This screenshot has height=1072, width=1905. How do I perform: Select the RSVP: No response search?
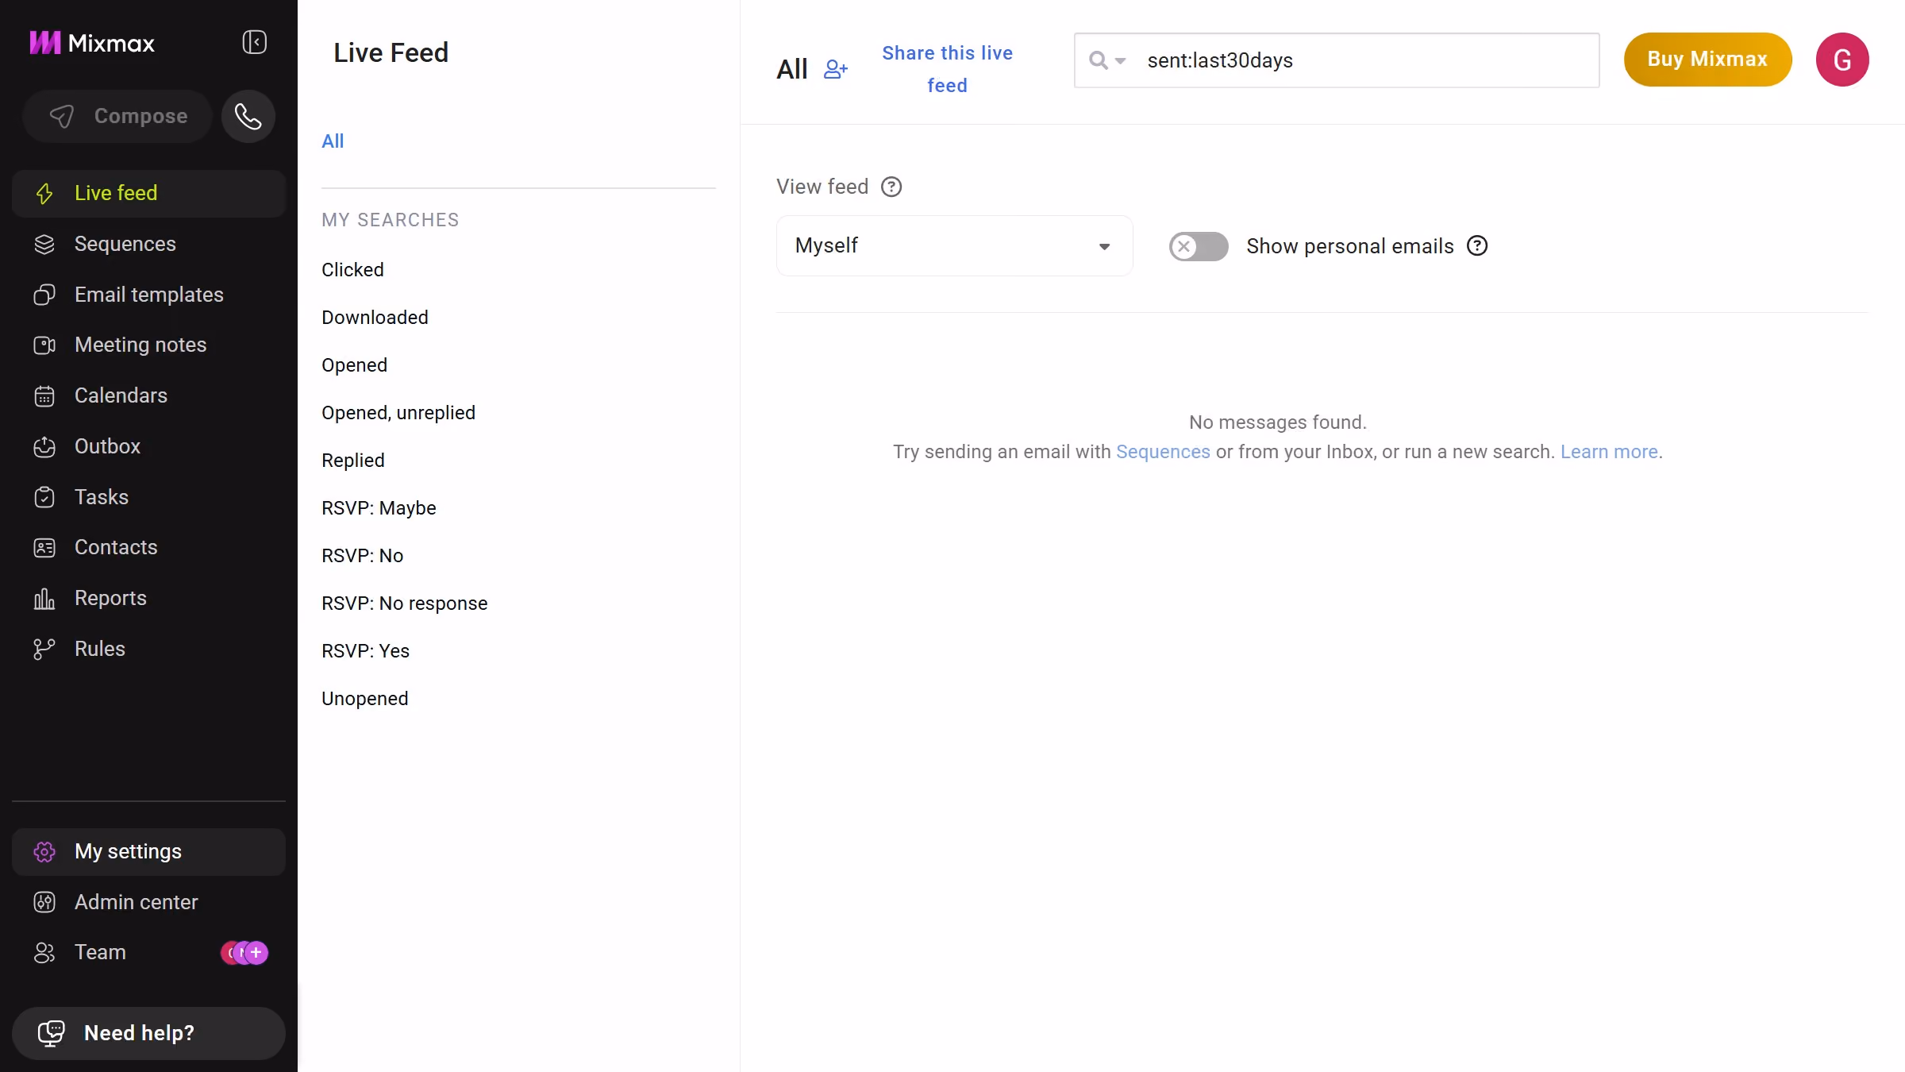(404, 603)
